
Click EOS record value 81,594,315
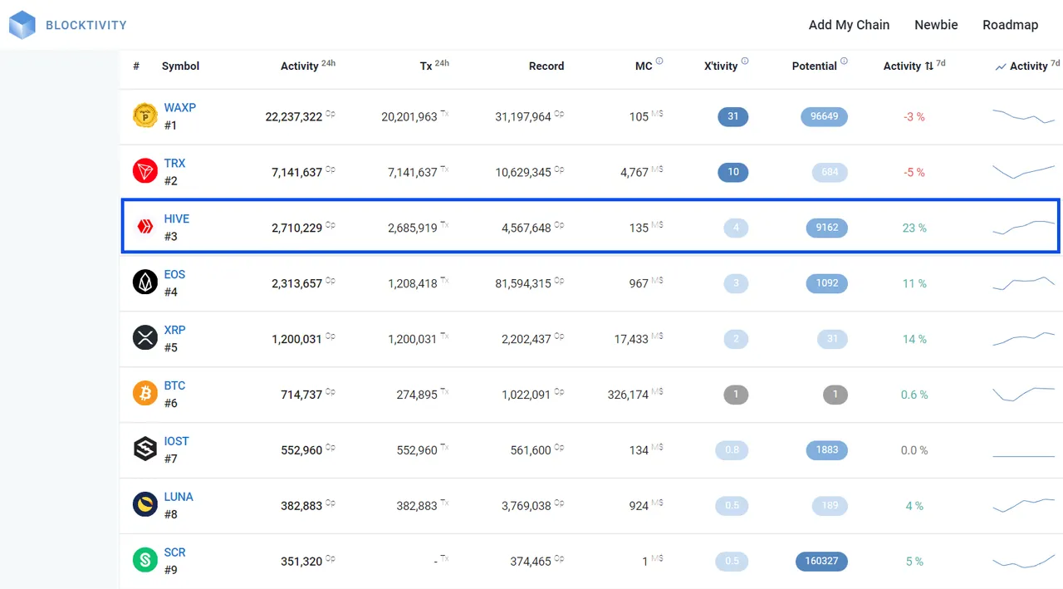(523, 284)
